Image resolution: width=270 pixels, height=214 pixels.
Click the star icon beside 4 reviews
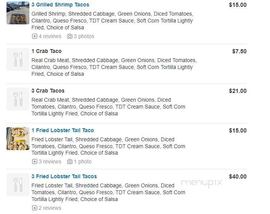35,37
